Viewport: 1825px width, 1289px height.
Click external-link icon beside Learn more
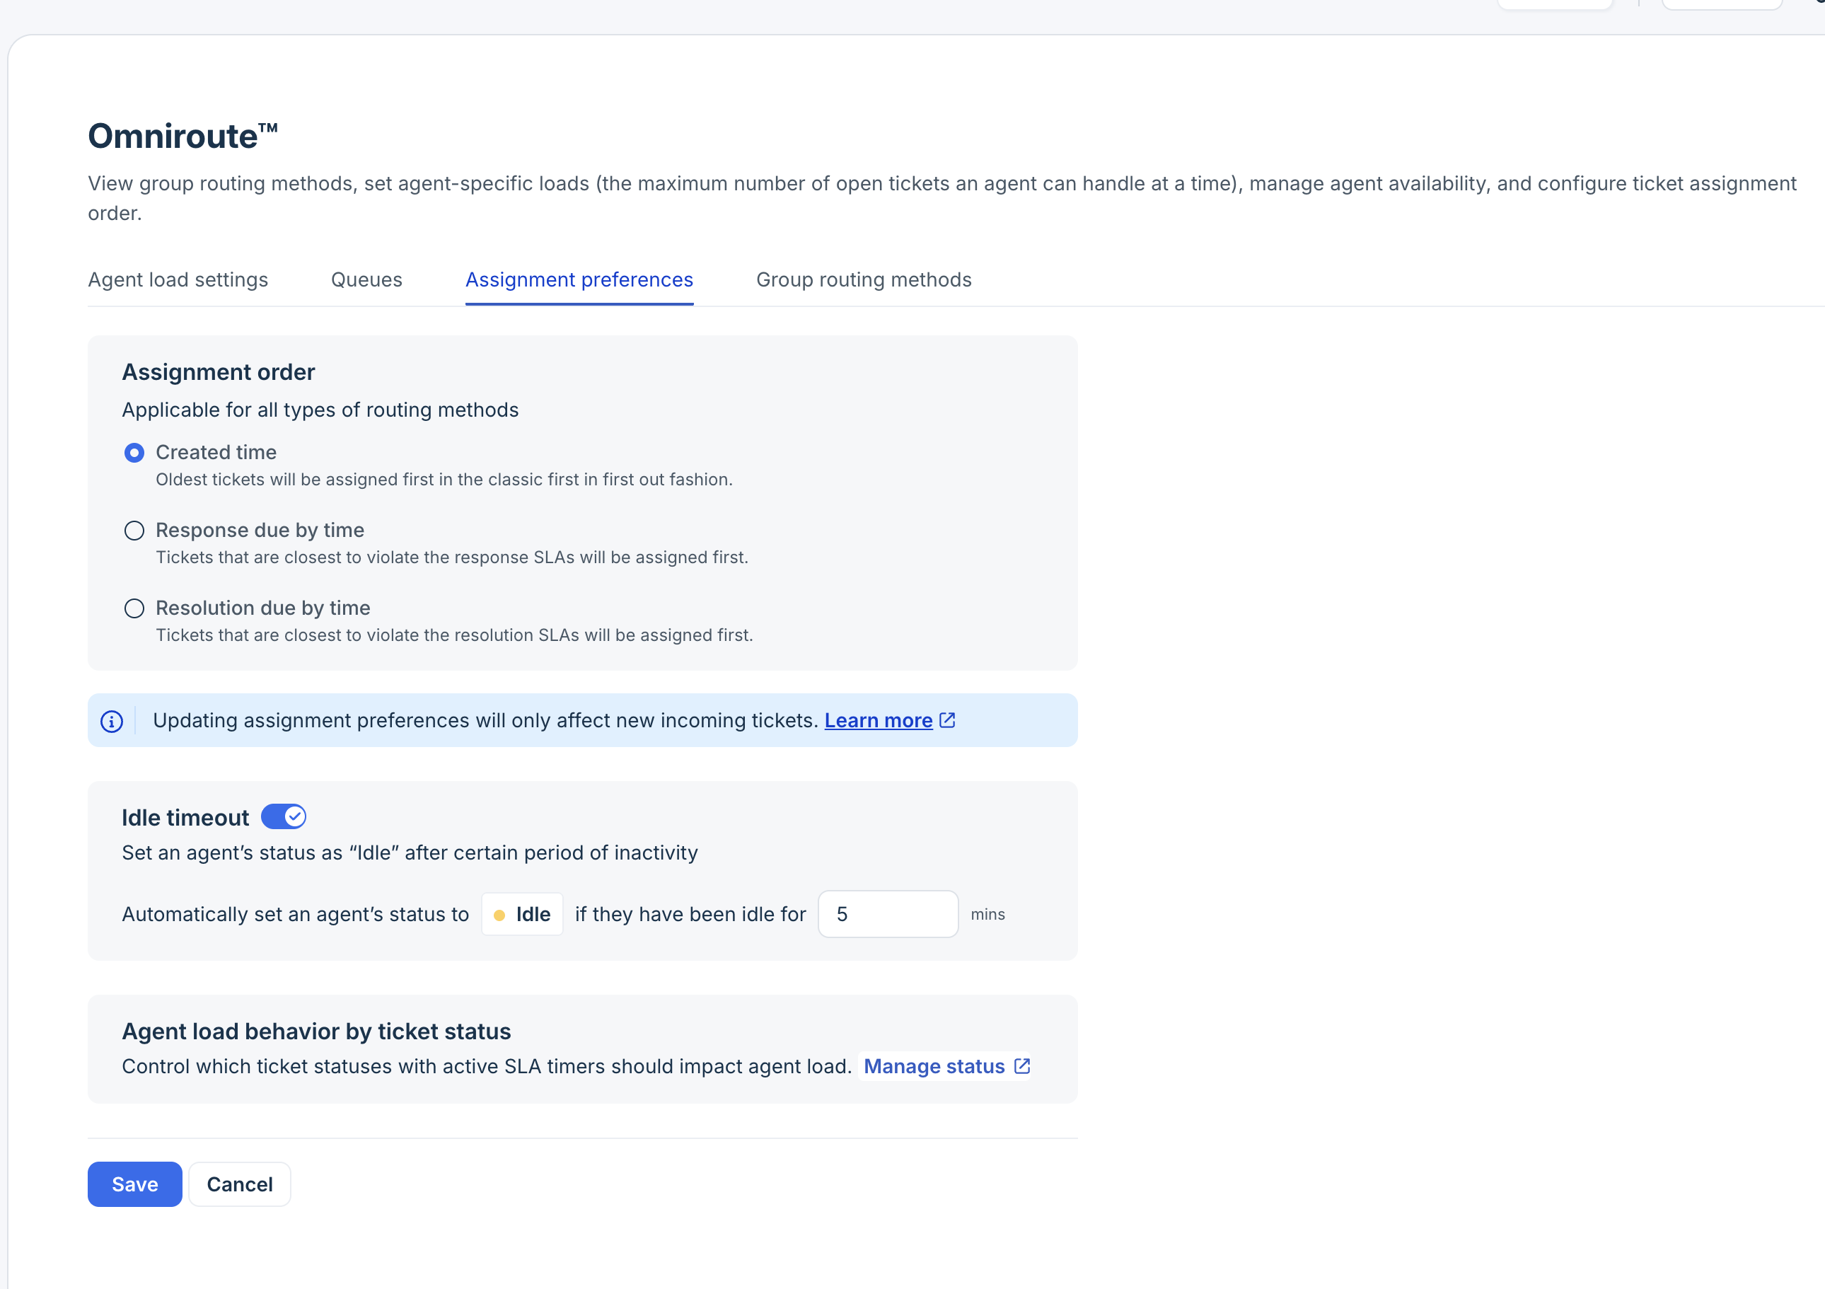947,720
